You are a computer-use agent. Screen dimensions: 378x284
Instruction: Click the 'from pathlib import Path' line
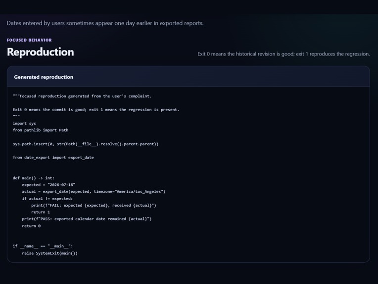[x=41, y=130]
